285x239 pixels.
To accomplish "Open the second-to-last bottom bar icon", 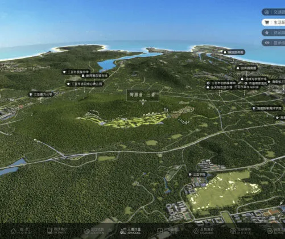I will (233, 231).
